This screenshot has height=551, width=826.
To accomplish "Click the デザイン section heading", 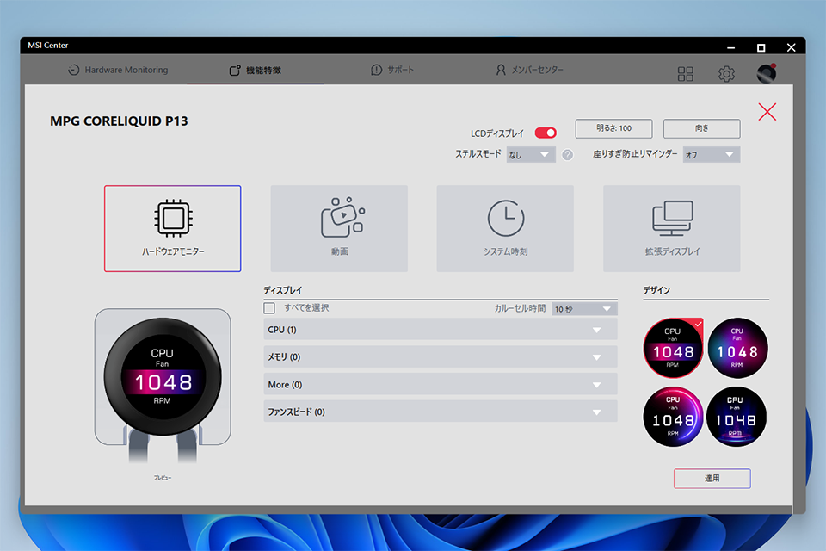I will pyautogui.click(x=656, y=290).
